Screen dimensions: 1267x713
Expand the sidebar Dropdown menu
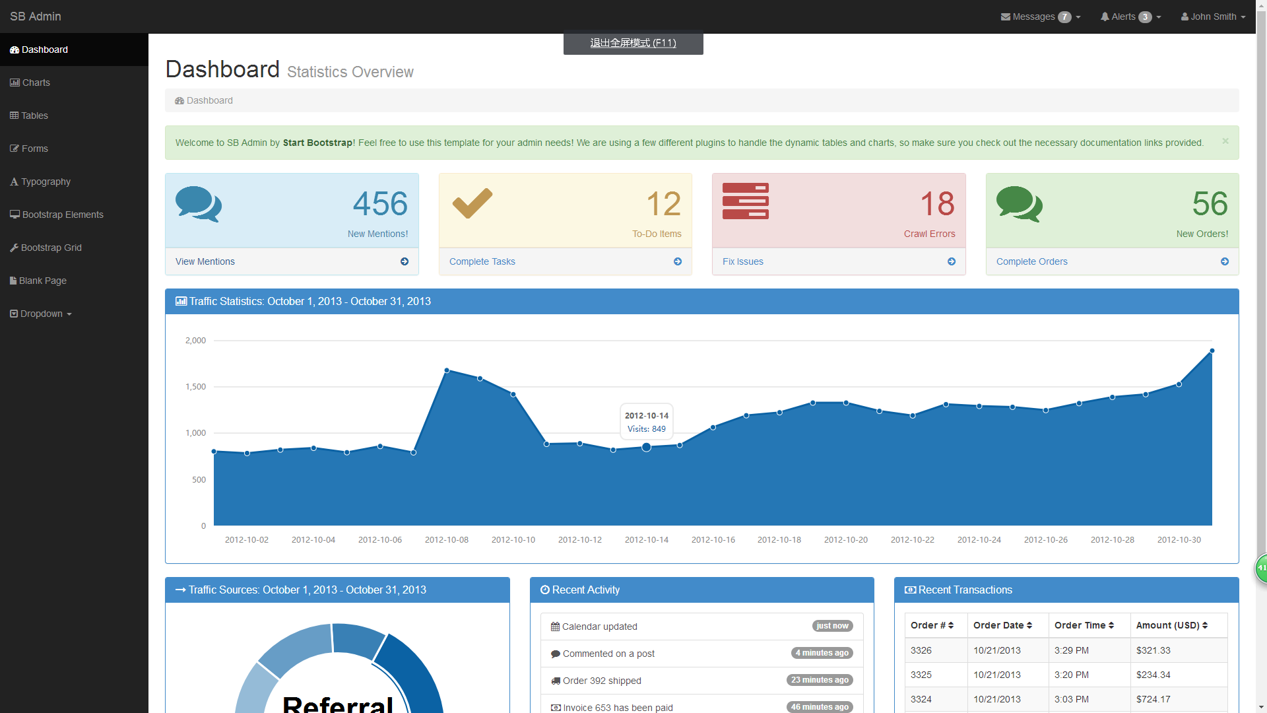click(x=74, y=314)
